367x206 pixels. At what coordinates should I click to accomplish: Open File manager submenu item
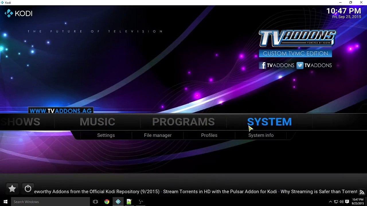point(158,135)
